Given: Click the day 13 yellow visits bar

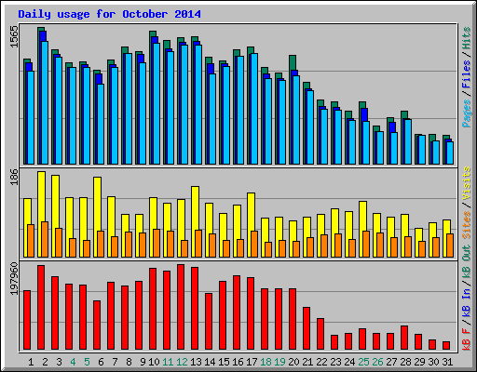Looking at the screenshot, I should (195, 208).
